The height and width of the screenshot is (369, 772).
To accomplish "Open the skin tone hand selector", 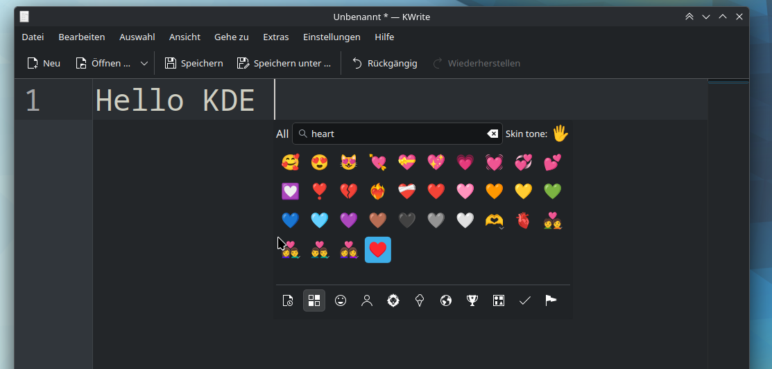I will click(x=560, y=134).
